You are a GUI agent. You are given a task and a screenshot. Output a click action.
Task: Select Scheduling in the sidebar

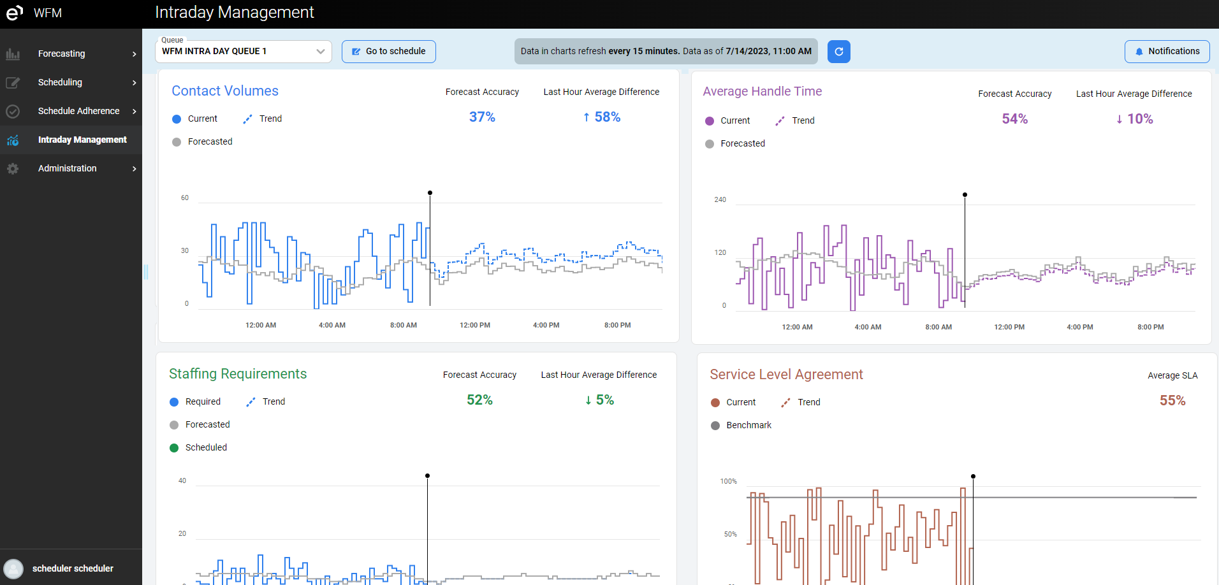coord(60,82)
